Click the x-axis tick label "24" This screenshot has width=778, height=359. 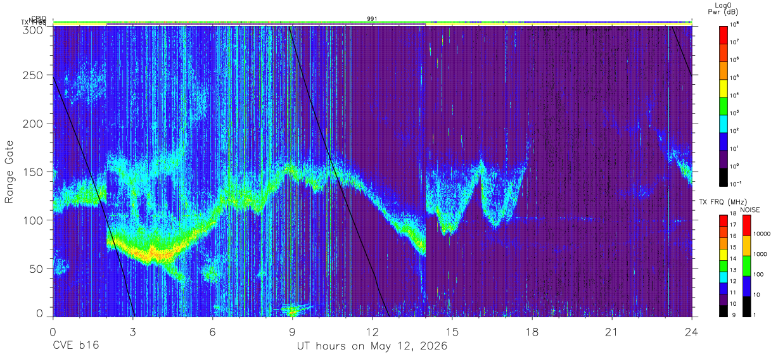point(691,332)
